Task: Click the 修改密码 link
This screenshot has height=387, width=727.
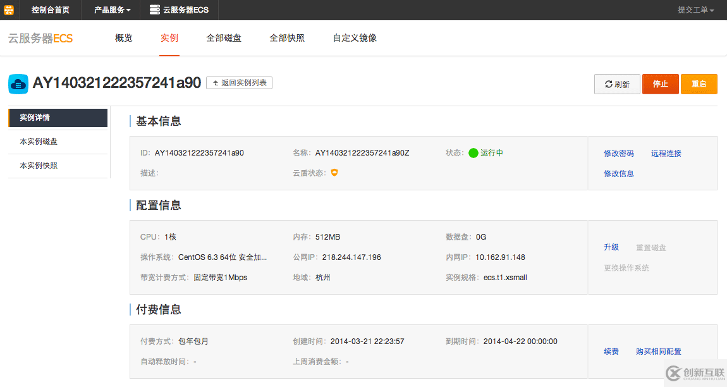Action: tap(618, 153)
